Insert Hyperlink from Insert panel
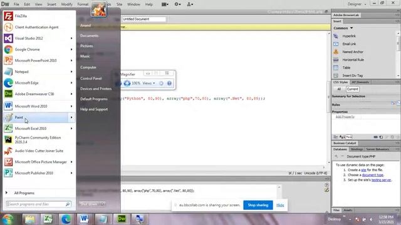401x225 pixels. (x=349, y=36)
